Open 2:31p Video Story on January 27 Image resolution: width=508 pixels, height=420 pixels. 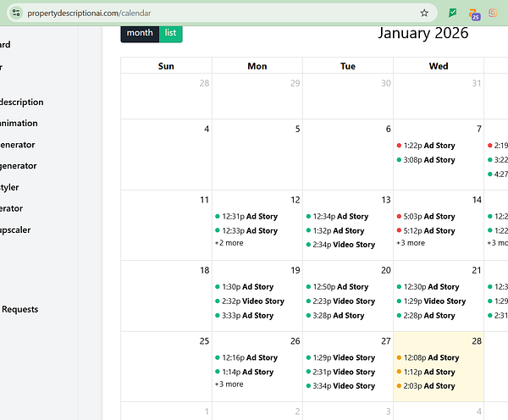[x=340, y=372]
